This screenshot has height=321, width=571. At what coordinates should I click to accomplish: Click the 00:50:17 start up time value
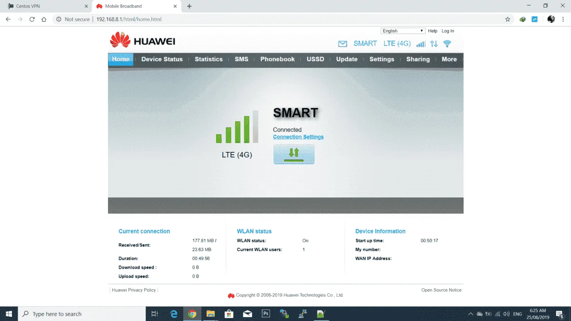click(x=429, y=241)
